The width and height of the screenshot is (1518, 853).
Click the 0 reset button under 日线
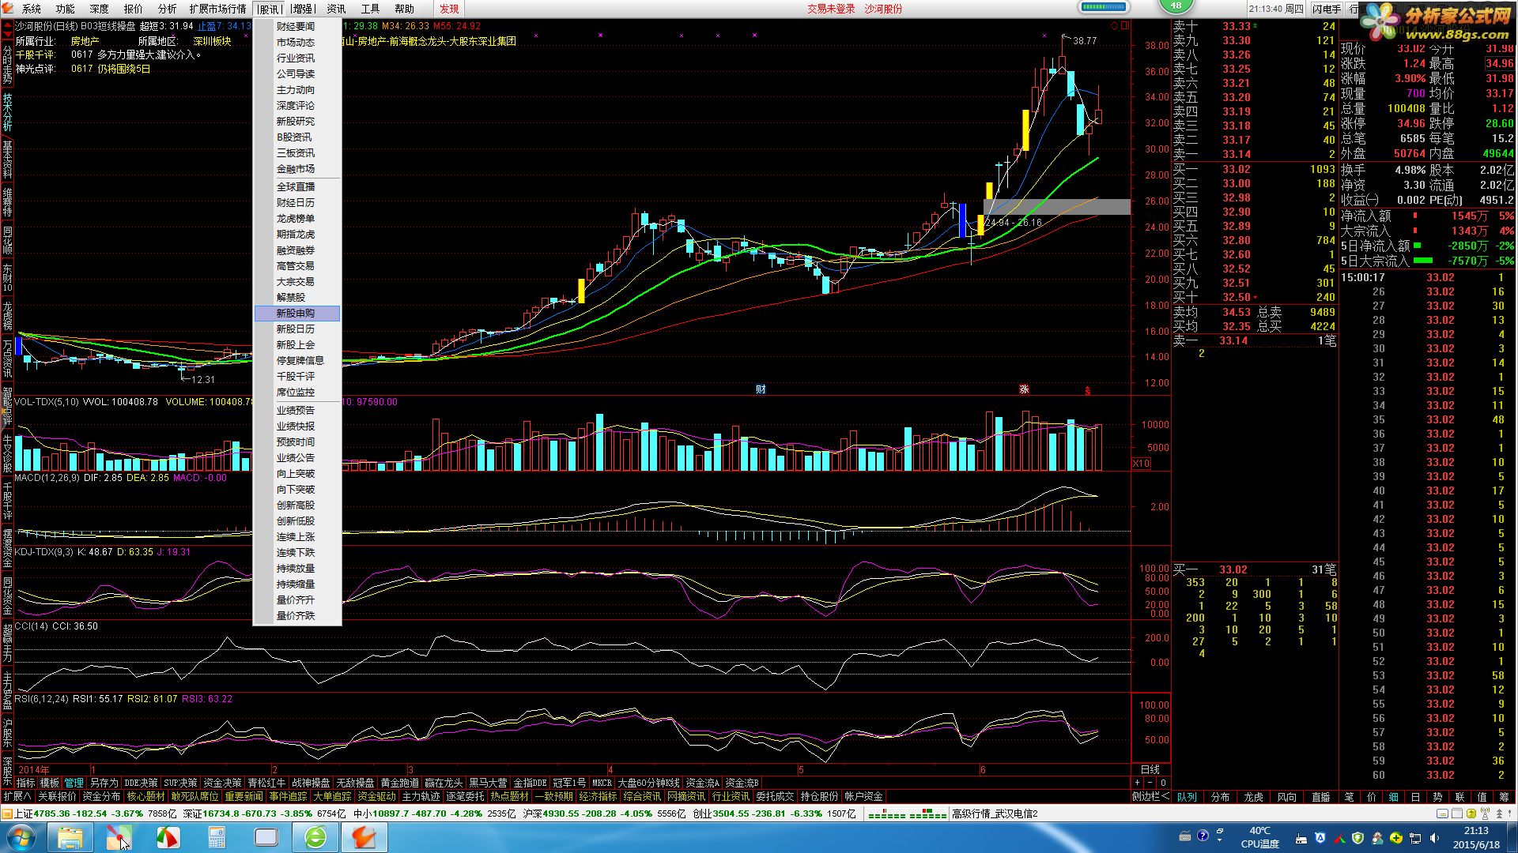coord(1163,783)
